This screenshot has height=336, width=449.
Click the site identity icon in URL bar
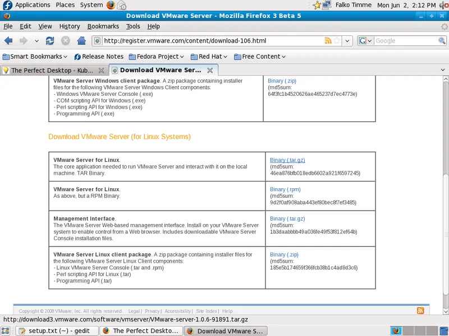point(97,41)
